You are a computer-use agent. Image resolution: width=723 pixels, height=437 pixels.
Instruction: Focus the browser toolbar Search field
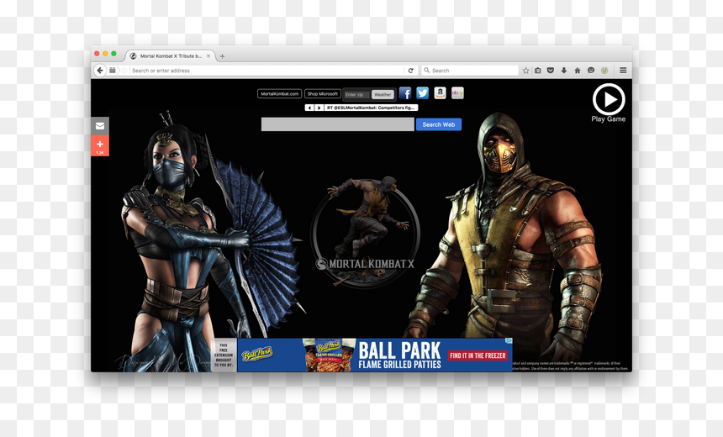[x=470, y=71]
